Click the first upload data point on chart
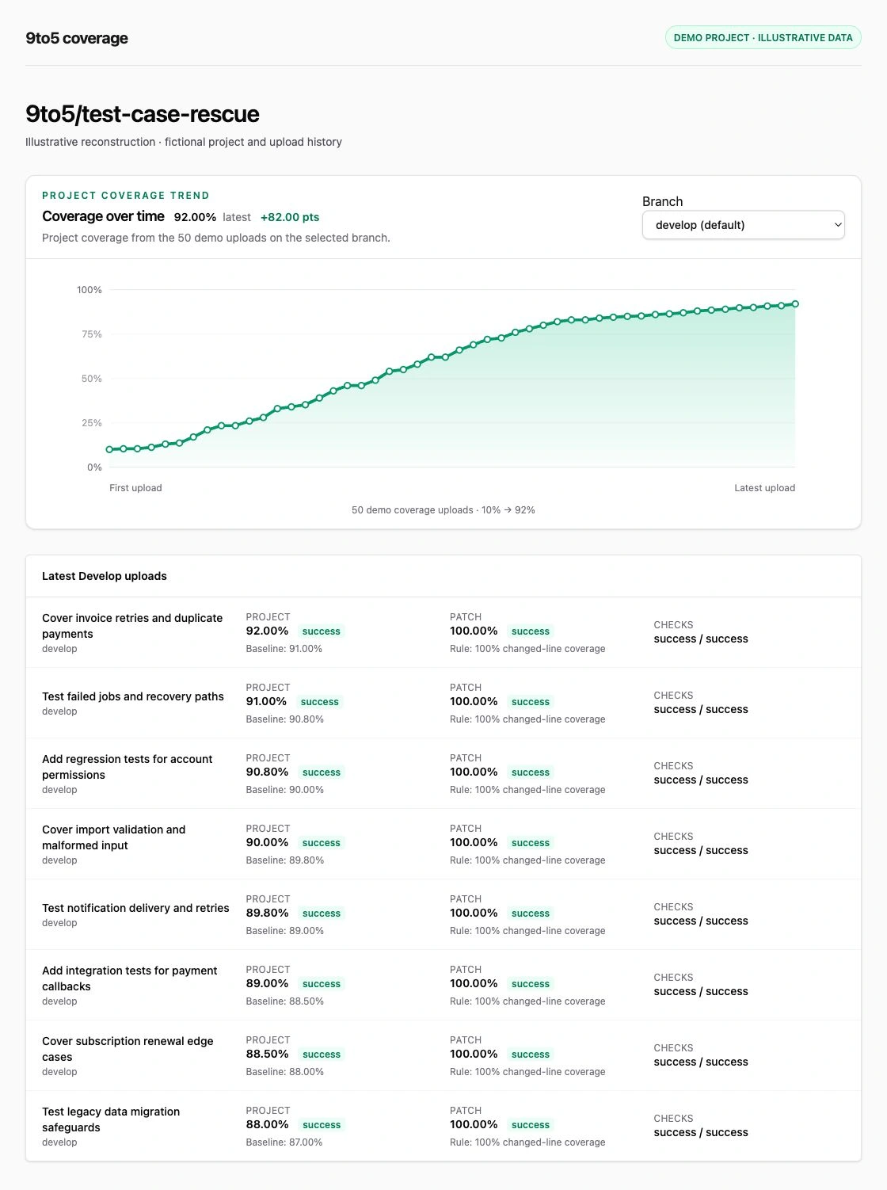Viewport: 887px width, 1190px height. pos(109,449)
